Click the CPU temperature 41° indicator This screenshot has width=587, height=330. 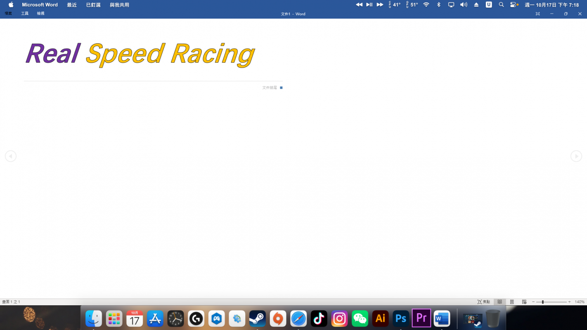pyautogui.click(x=395, y=5)
